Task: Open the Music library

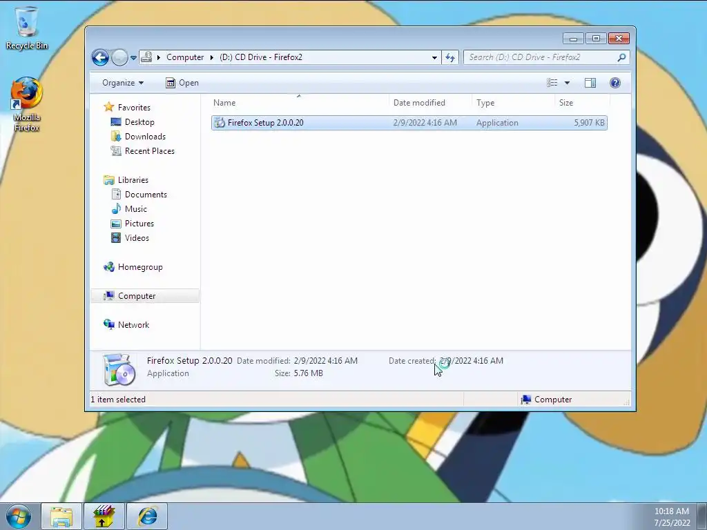Action: [136, 208]
